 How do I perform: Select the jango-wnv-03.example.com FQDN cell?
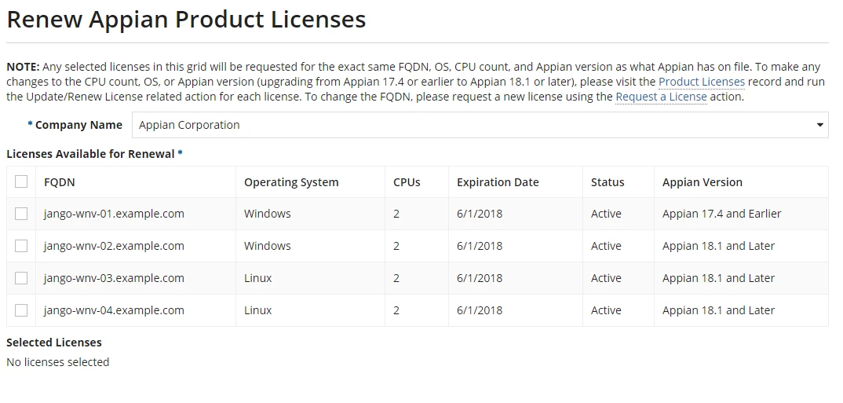[x=114, y=278]
